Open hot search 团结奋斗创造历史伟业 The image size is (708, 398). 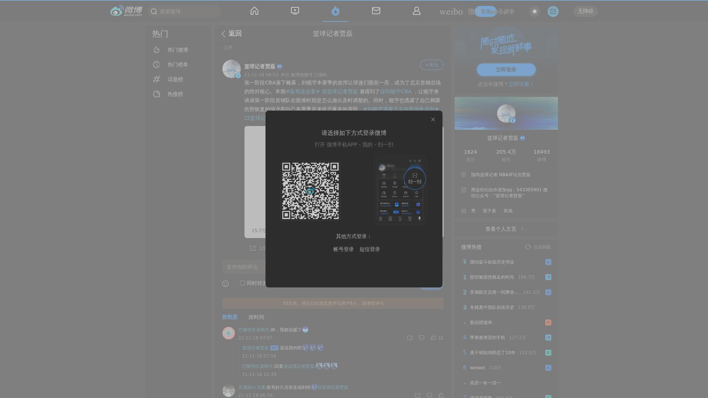tap(492, 262)
